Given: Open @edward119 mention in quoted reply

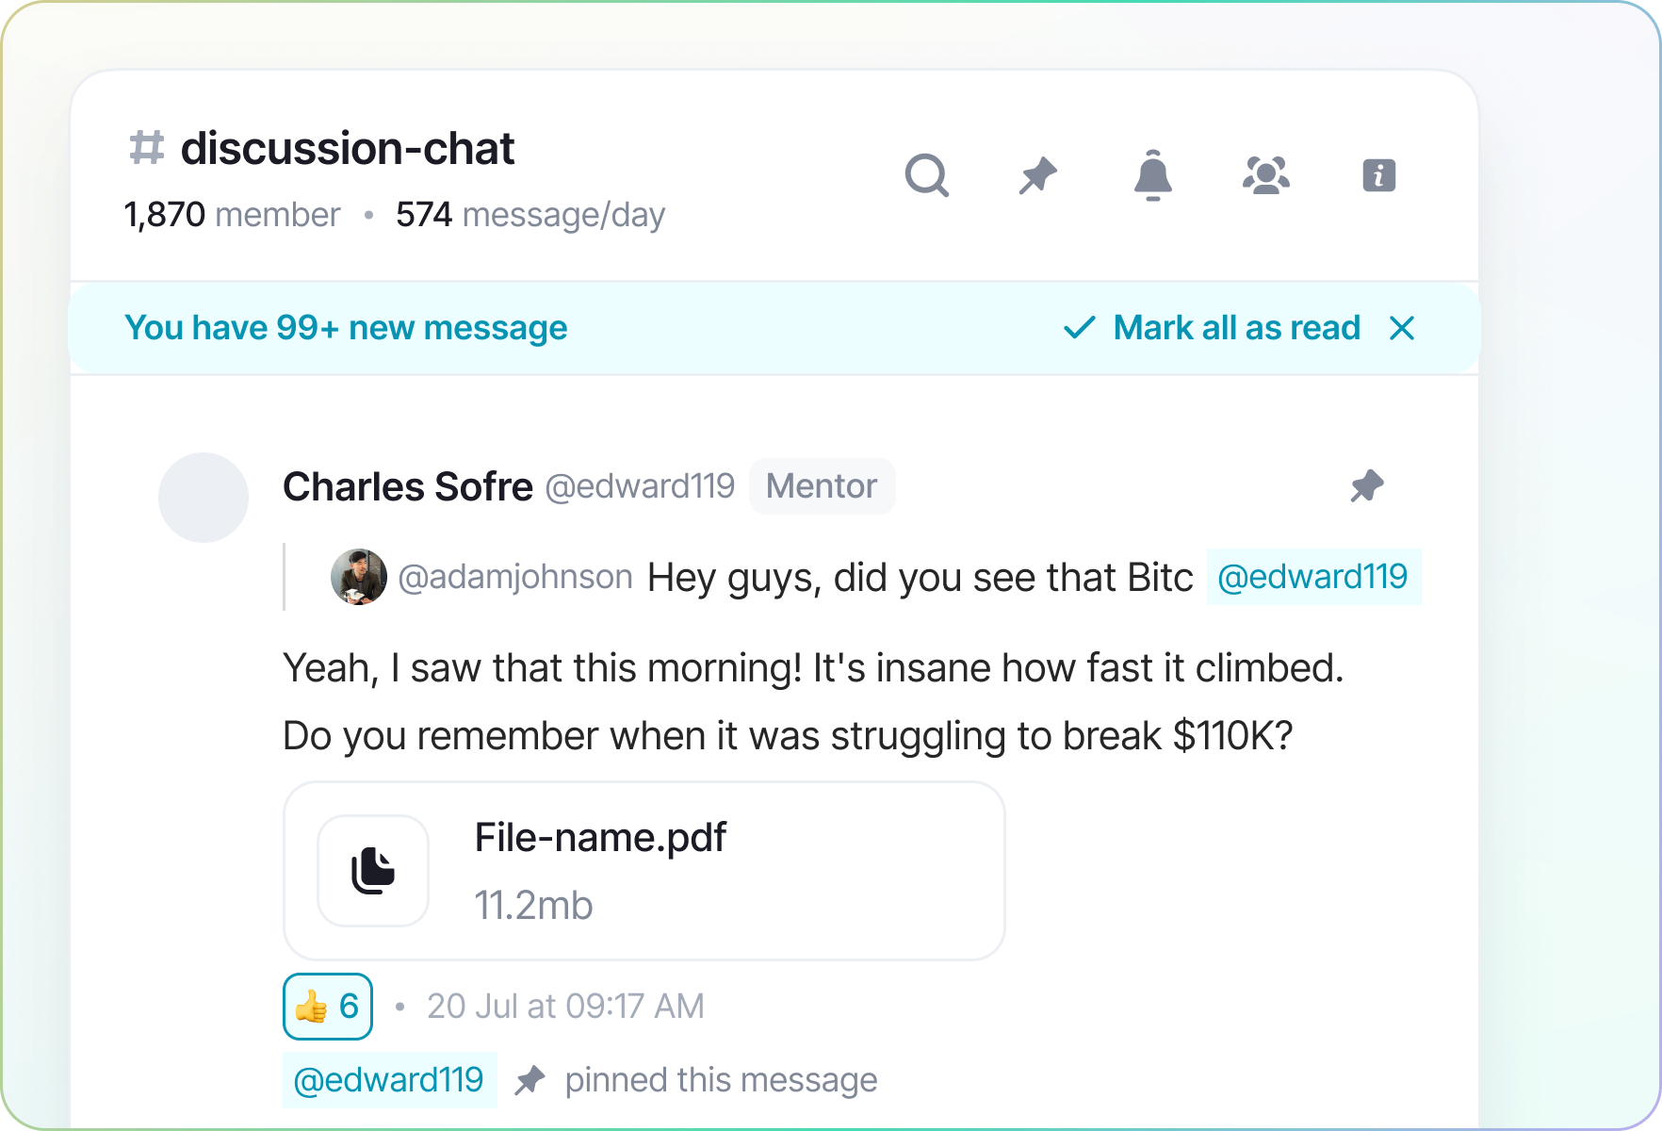Looking at the screenshot, I should pos(1312,577).
